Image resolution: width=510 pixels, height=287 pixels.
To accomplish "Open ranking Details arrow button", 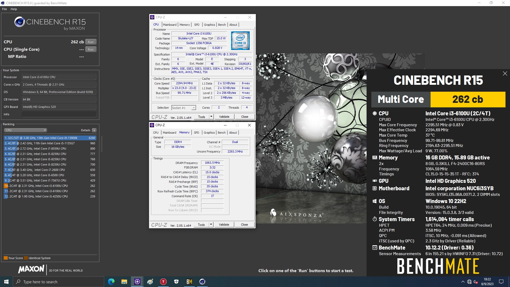I will point(94,130).
